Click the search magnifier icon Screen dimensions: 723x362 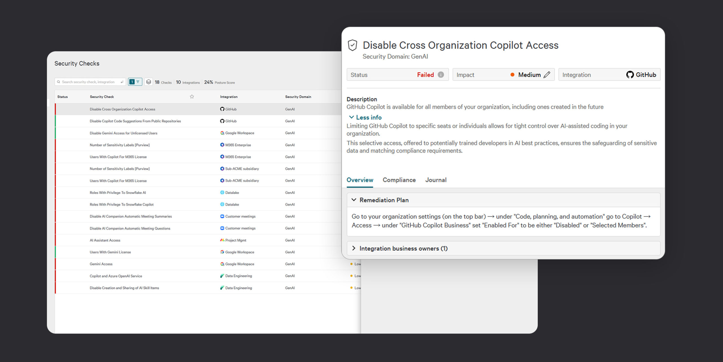pyautogui.click(x=58, y=82)
